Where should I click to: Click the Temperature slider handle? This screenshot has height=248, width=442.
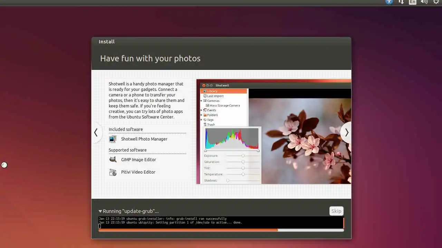(x=243, y=174)
